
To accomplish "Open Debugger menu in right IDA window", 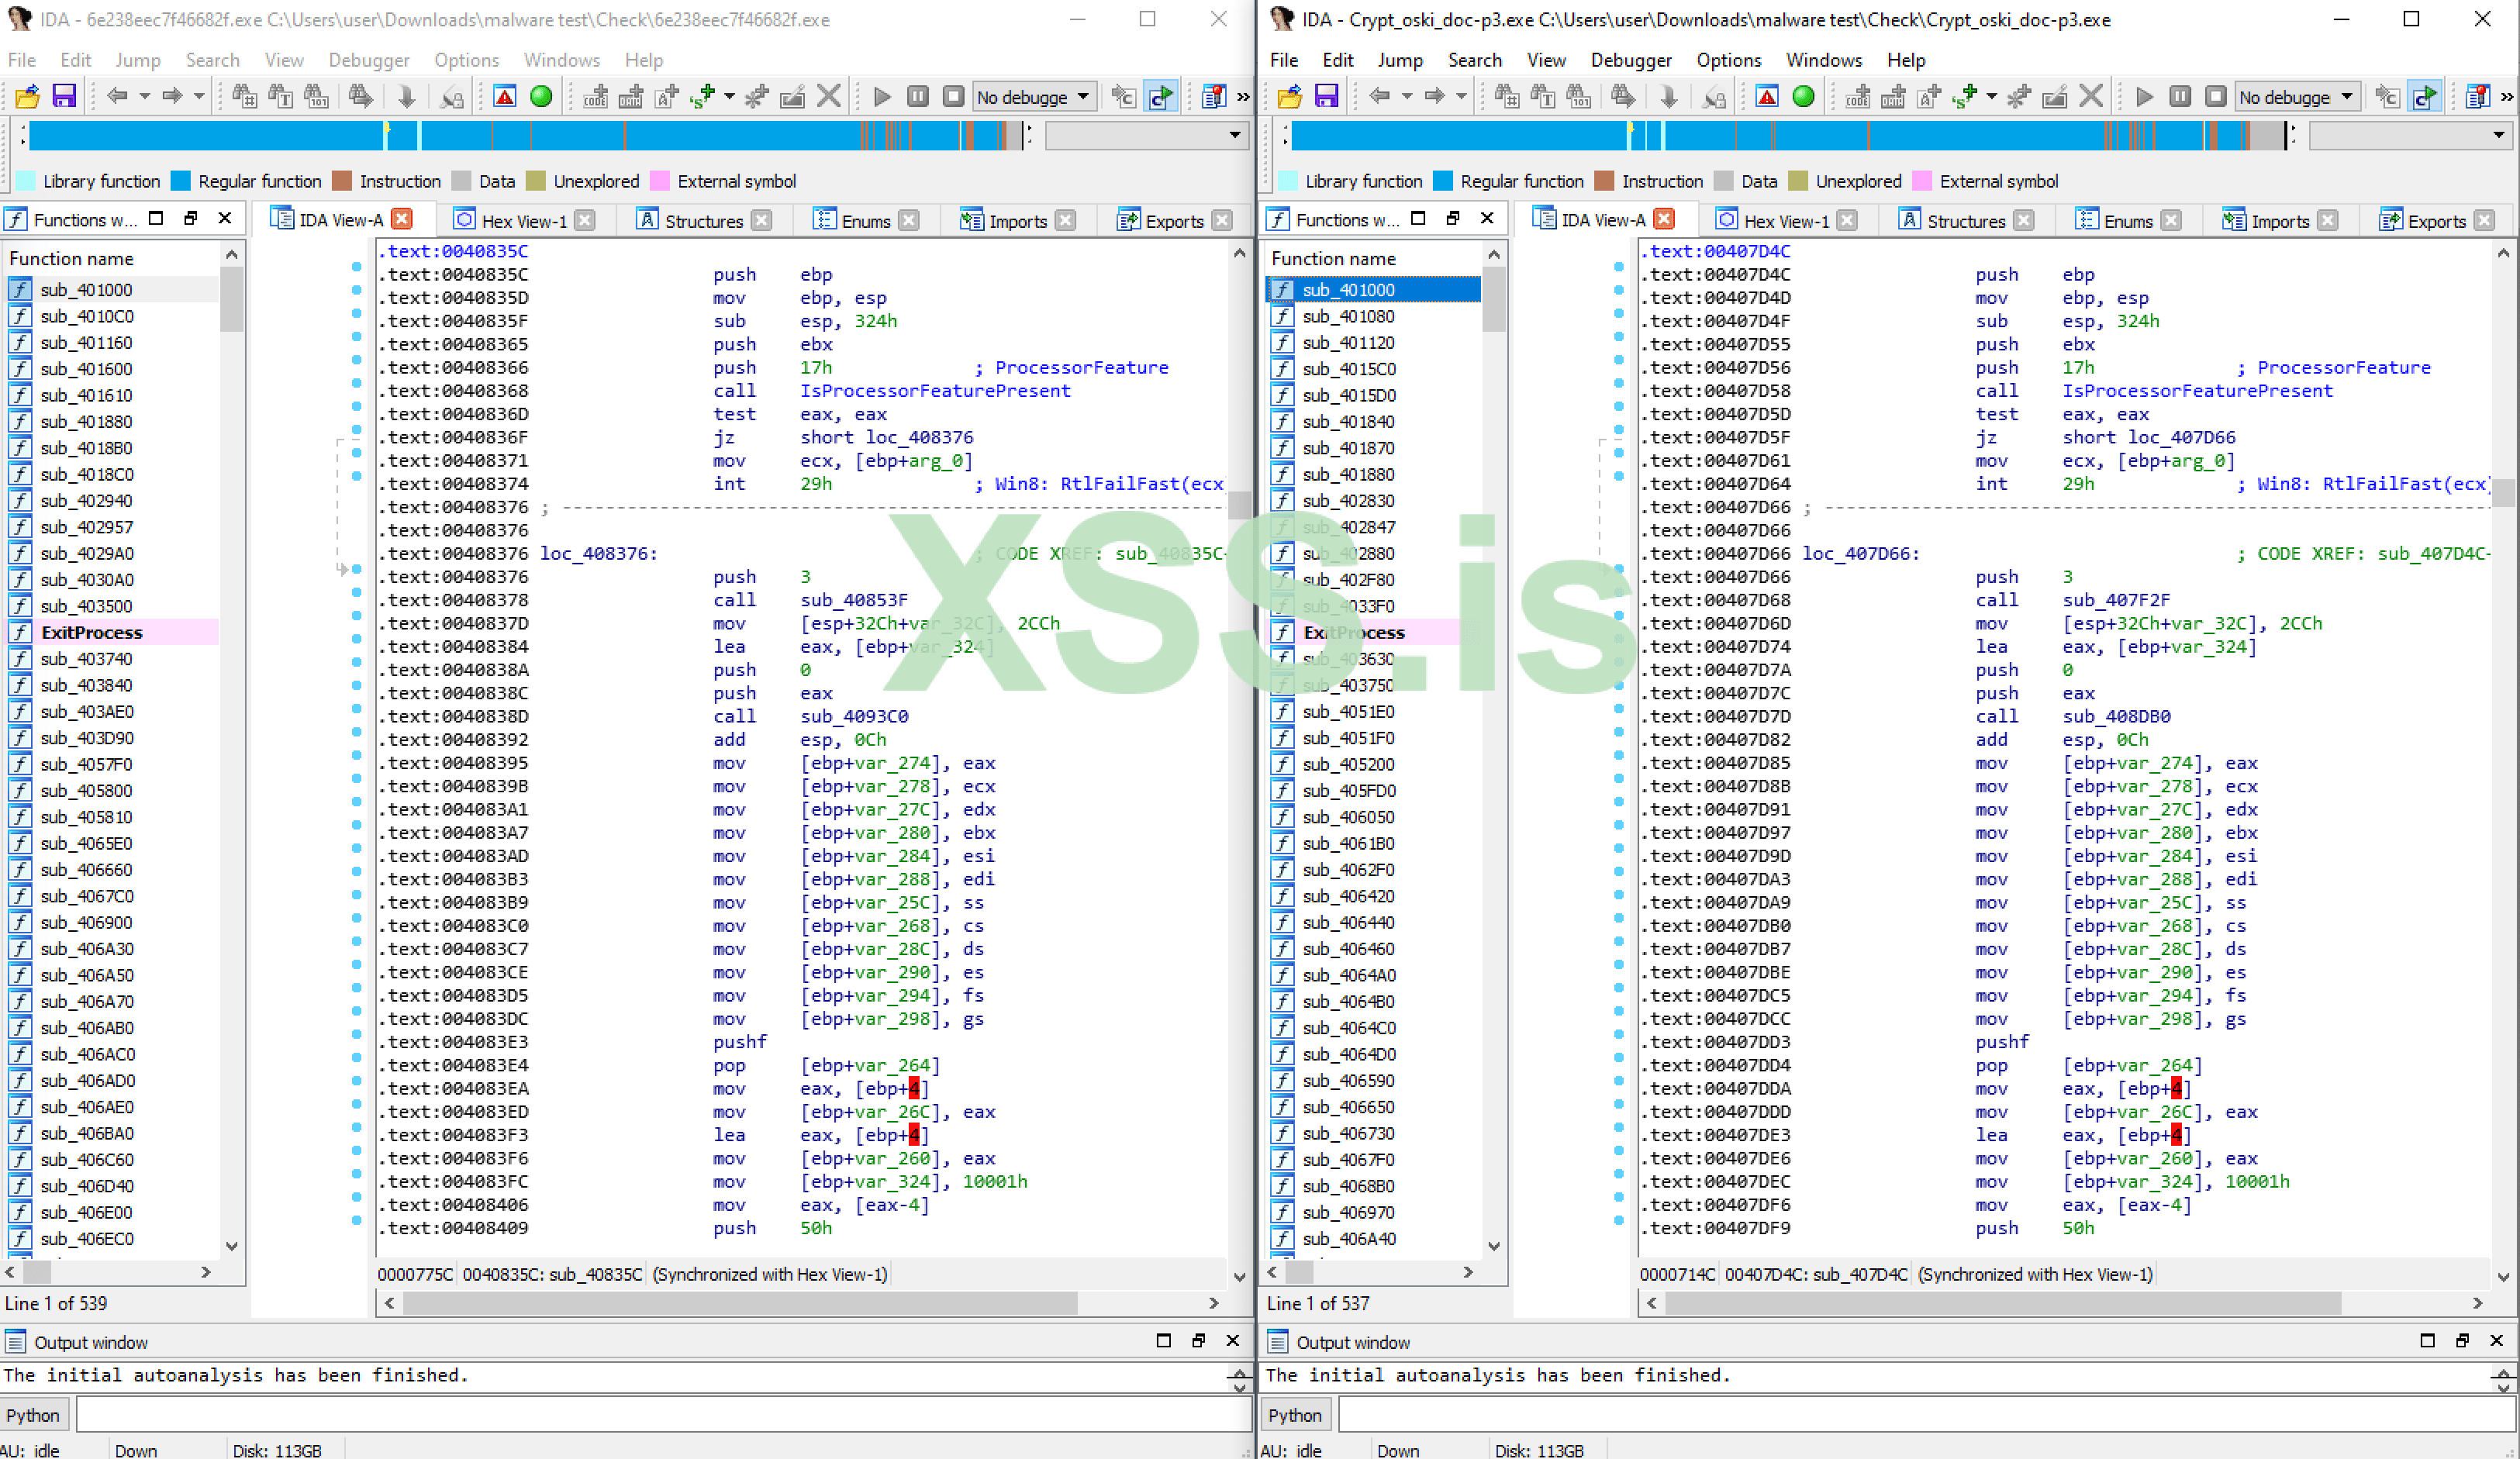I will (1630, 60).
